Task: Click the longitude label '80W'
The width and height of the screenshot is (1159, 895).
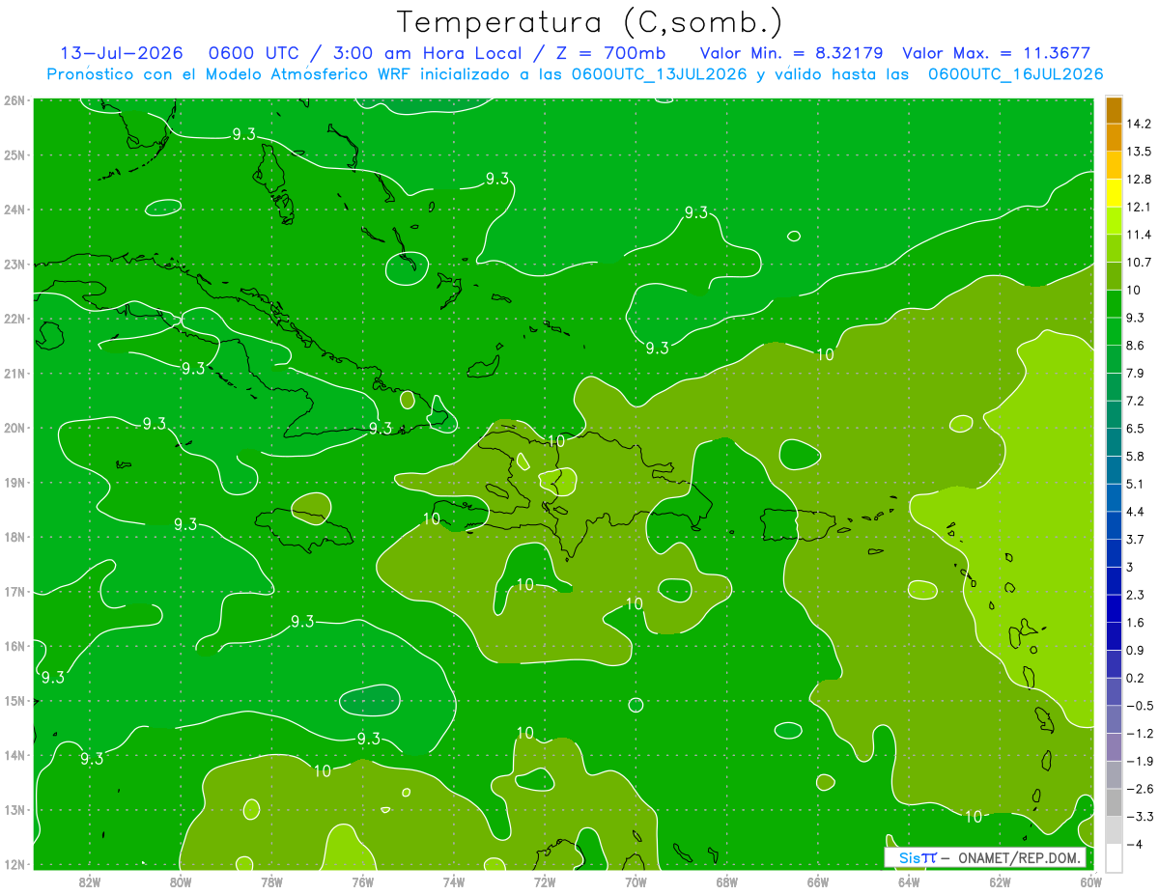Action: pyautogui.click(x=181, y=881)
